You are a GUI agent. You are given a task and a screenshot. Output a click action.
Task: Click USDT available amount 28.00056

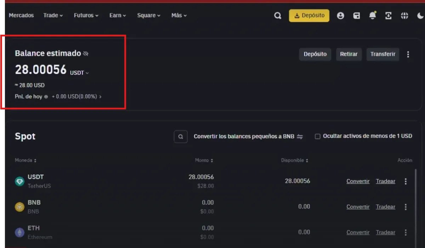coord(297,181)
